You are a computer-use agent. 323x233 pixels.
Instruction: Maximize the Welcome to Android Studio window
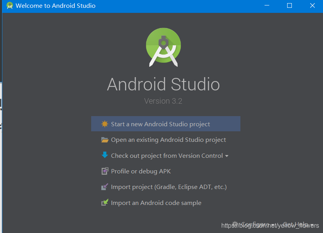pos(289,5)
